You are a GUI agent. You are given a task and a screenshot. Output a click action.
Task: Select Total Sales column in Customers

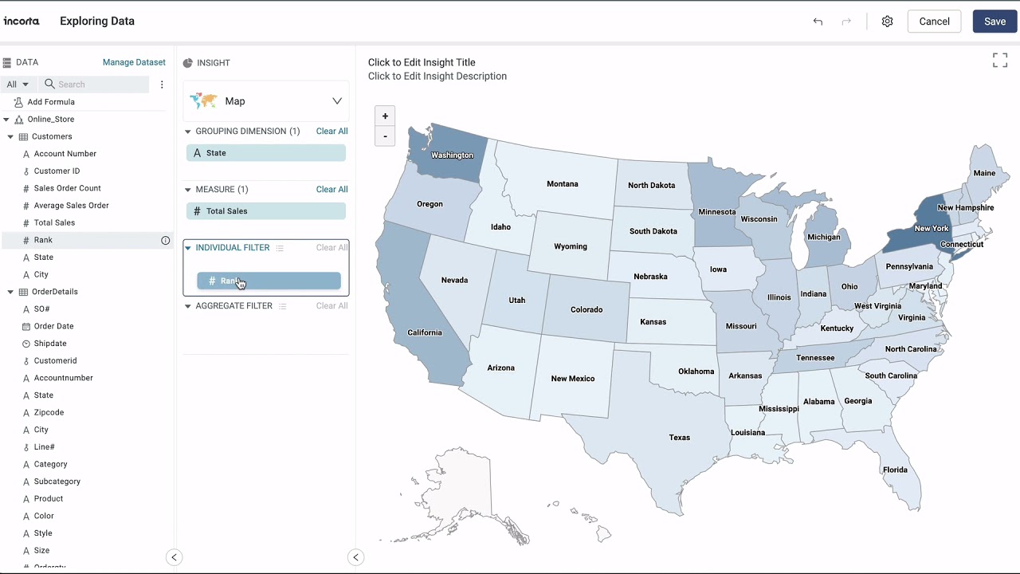(x=54, y=223)
